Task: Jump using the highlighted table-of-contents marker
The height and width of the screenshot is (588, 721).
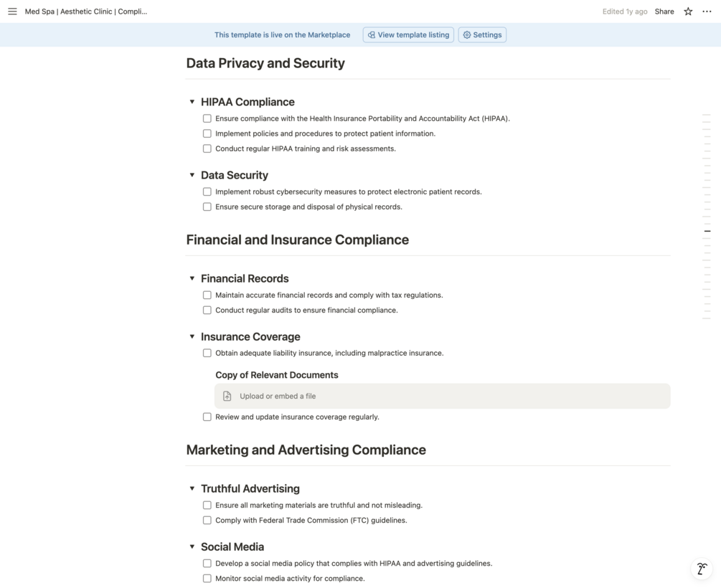Action: click(x=707, y=231)
